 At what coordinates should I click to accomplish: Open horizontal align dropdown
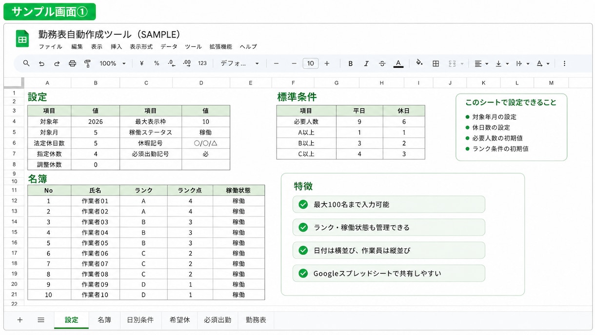coord(481,63)
